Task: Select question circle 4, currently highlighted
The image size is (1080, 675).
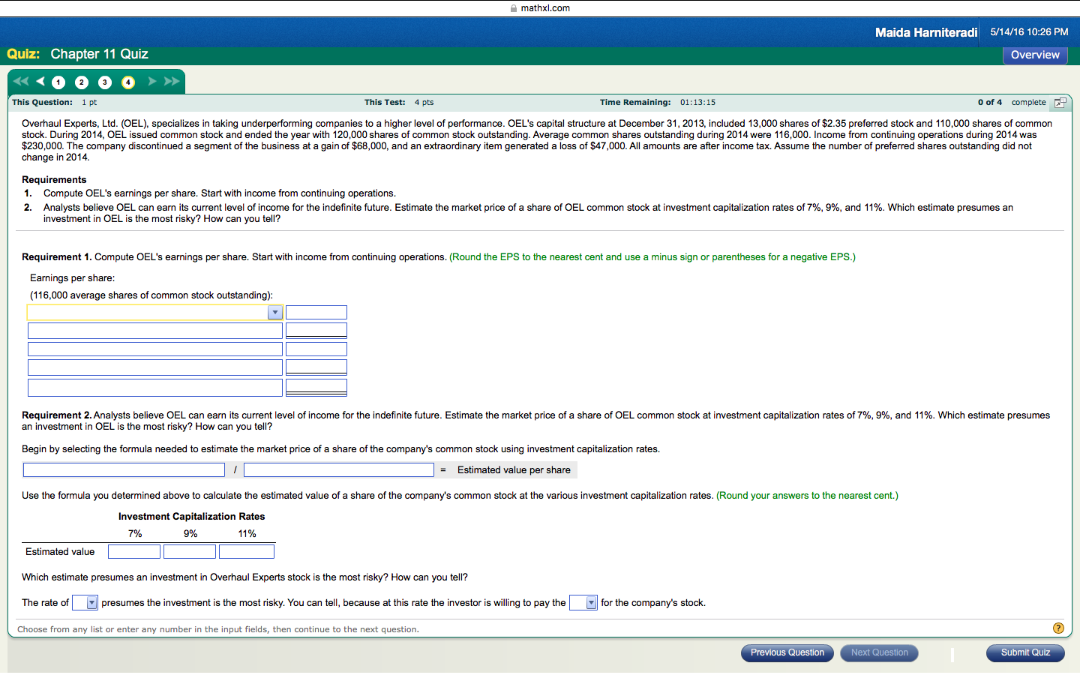Action: pos(127,82)
